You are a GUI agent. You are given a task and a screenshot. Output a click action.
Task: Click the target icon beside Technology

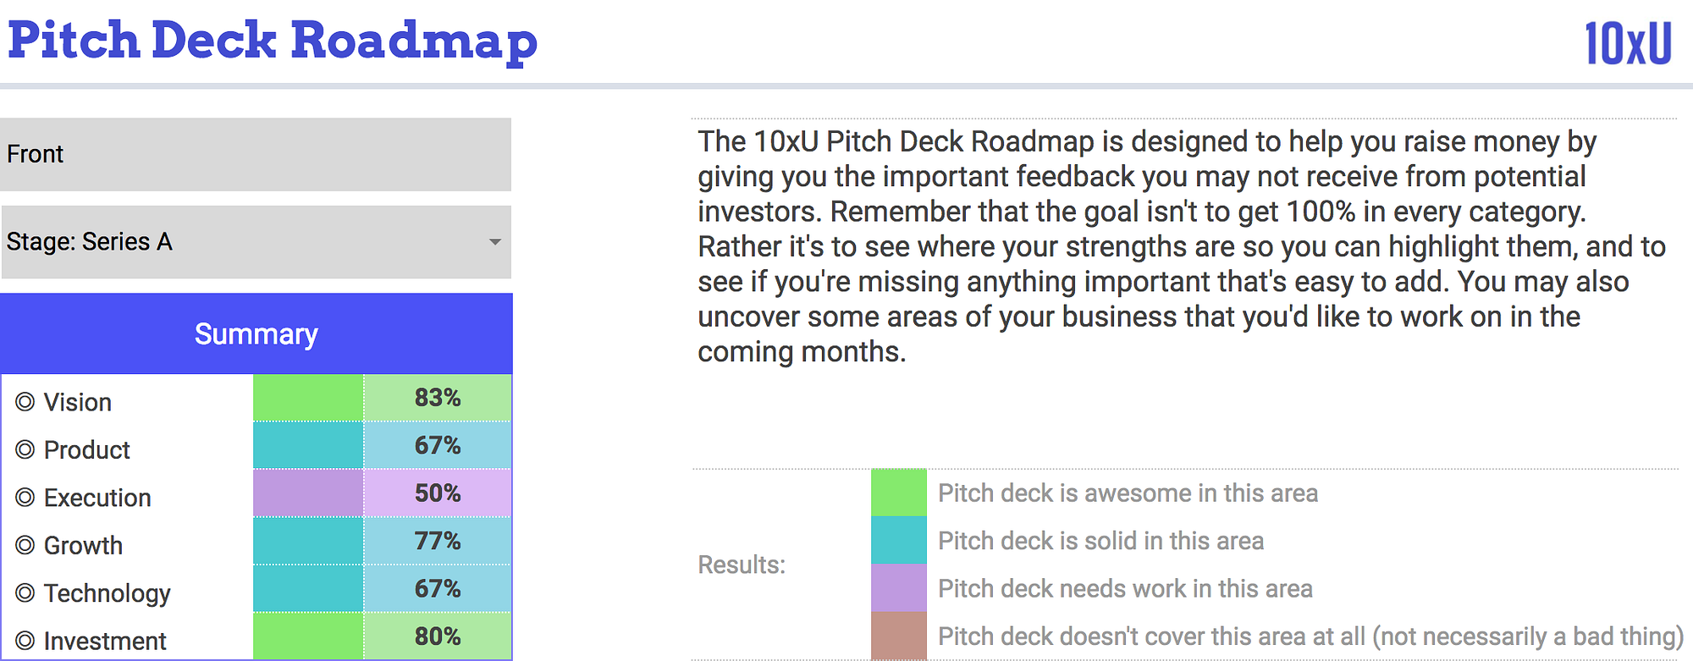click(25, 593)
